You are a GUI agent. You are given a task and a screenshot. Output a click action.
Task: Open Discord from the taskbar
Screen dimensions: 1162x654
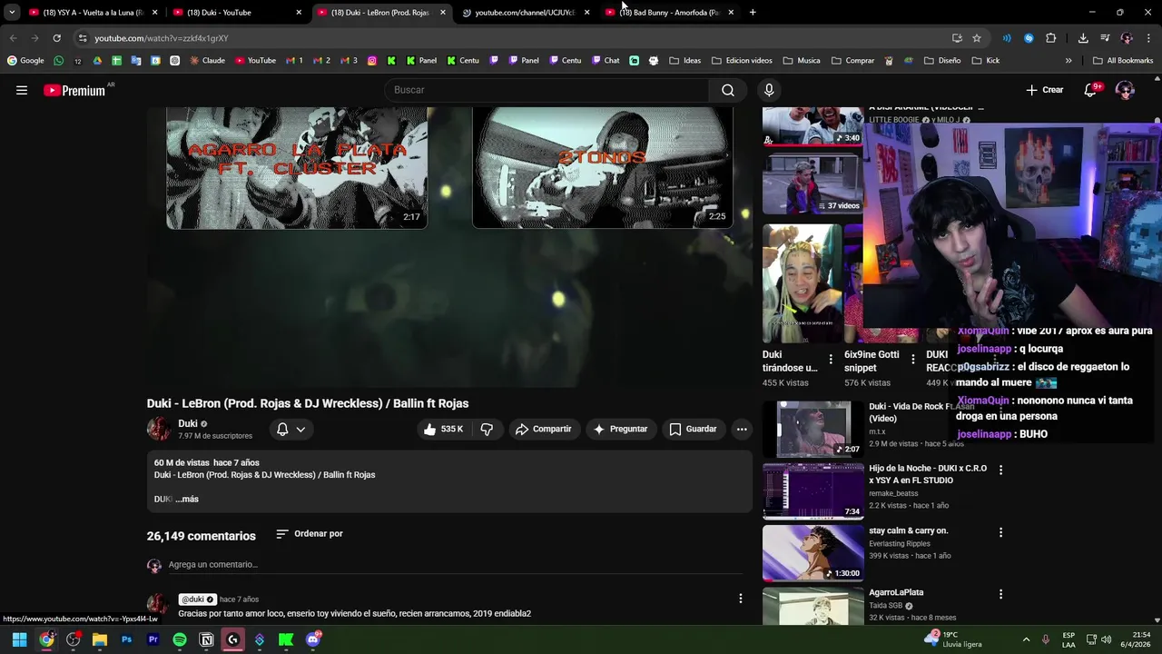pos(313,639)
